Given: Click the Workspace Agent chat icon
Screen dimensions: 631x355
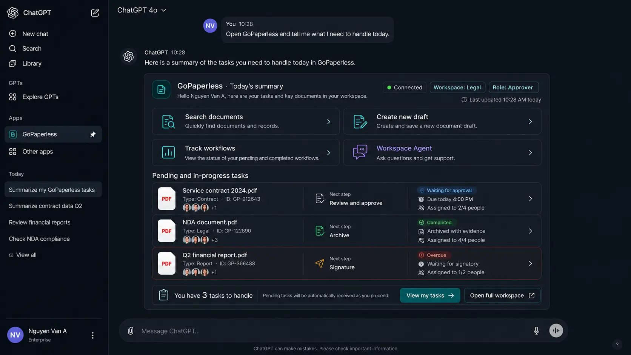Looking at the screenshot, I should [360, 152].
